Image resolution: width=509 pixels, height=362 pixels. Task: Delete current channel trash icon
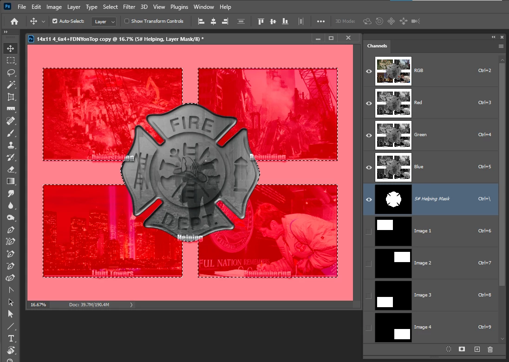pyautogui.click(x=490, y=349)
